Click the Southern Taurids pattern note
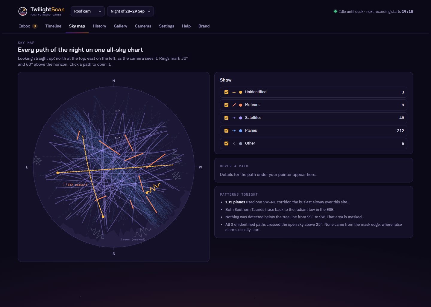 (280, 210)
